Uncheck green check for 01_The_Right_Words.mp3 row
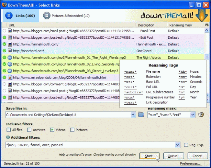This screenshot has width=211, height=168. (5, 58)
